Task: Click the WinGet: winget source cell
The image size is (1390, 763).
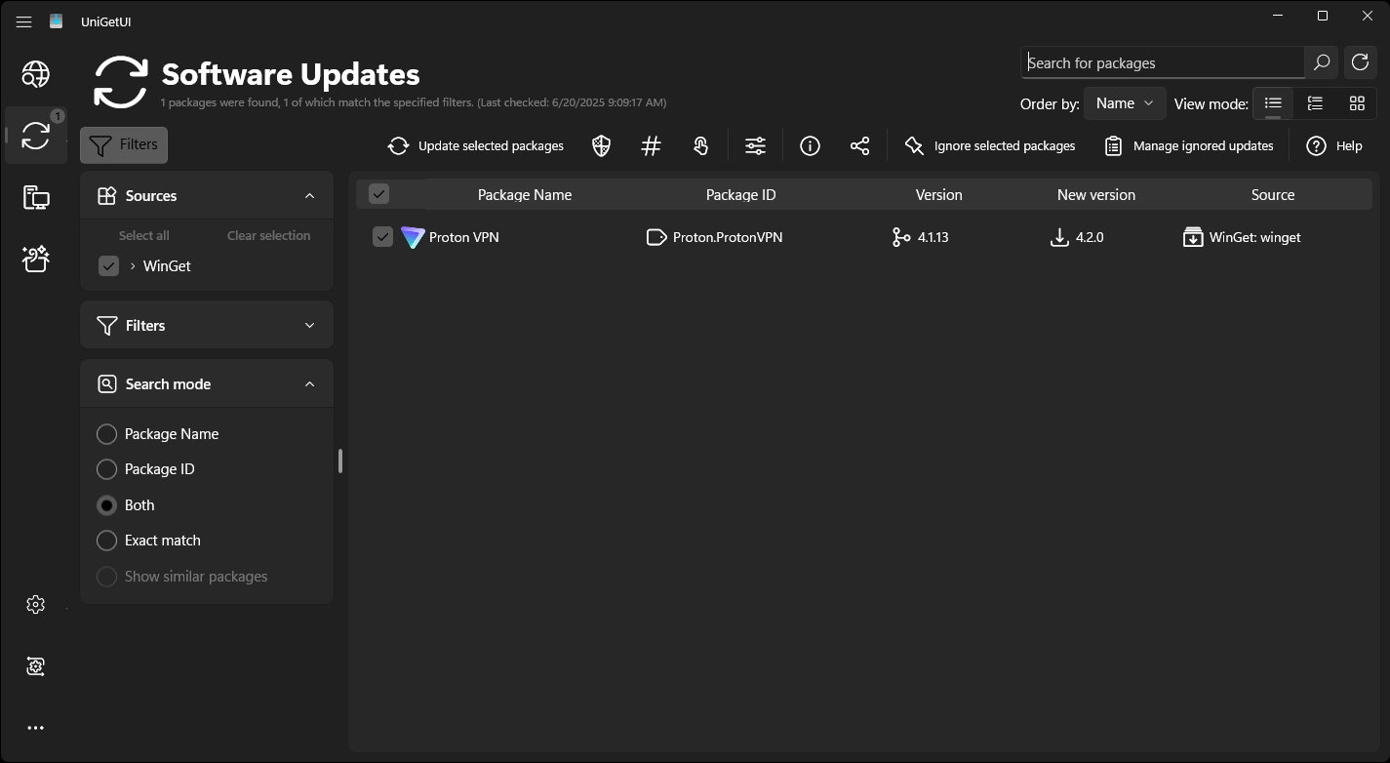Action: [1254, 237]
